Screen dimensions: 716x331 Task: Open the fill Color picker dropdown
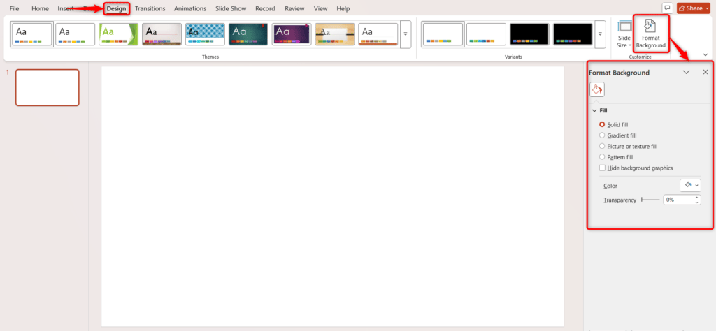coord(690,185)
